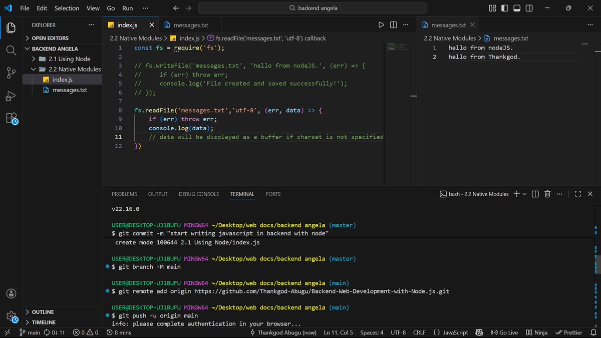Open a new terminal with the plus icon

517,194
